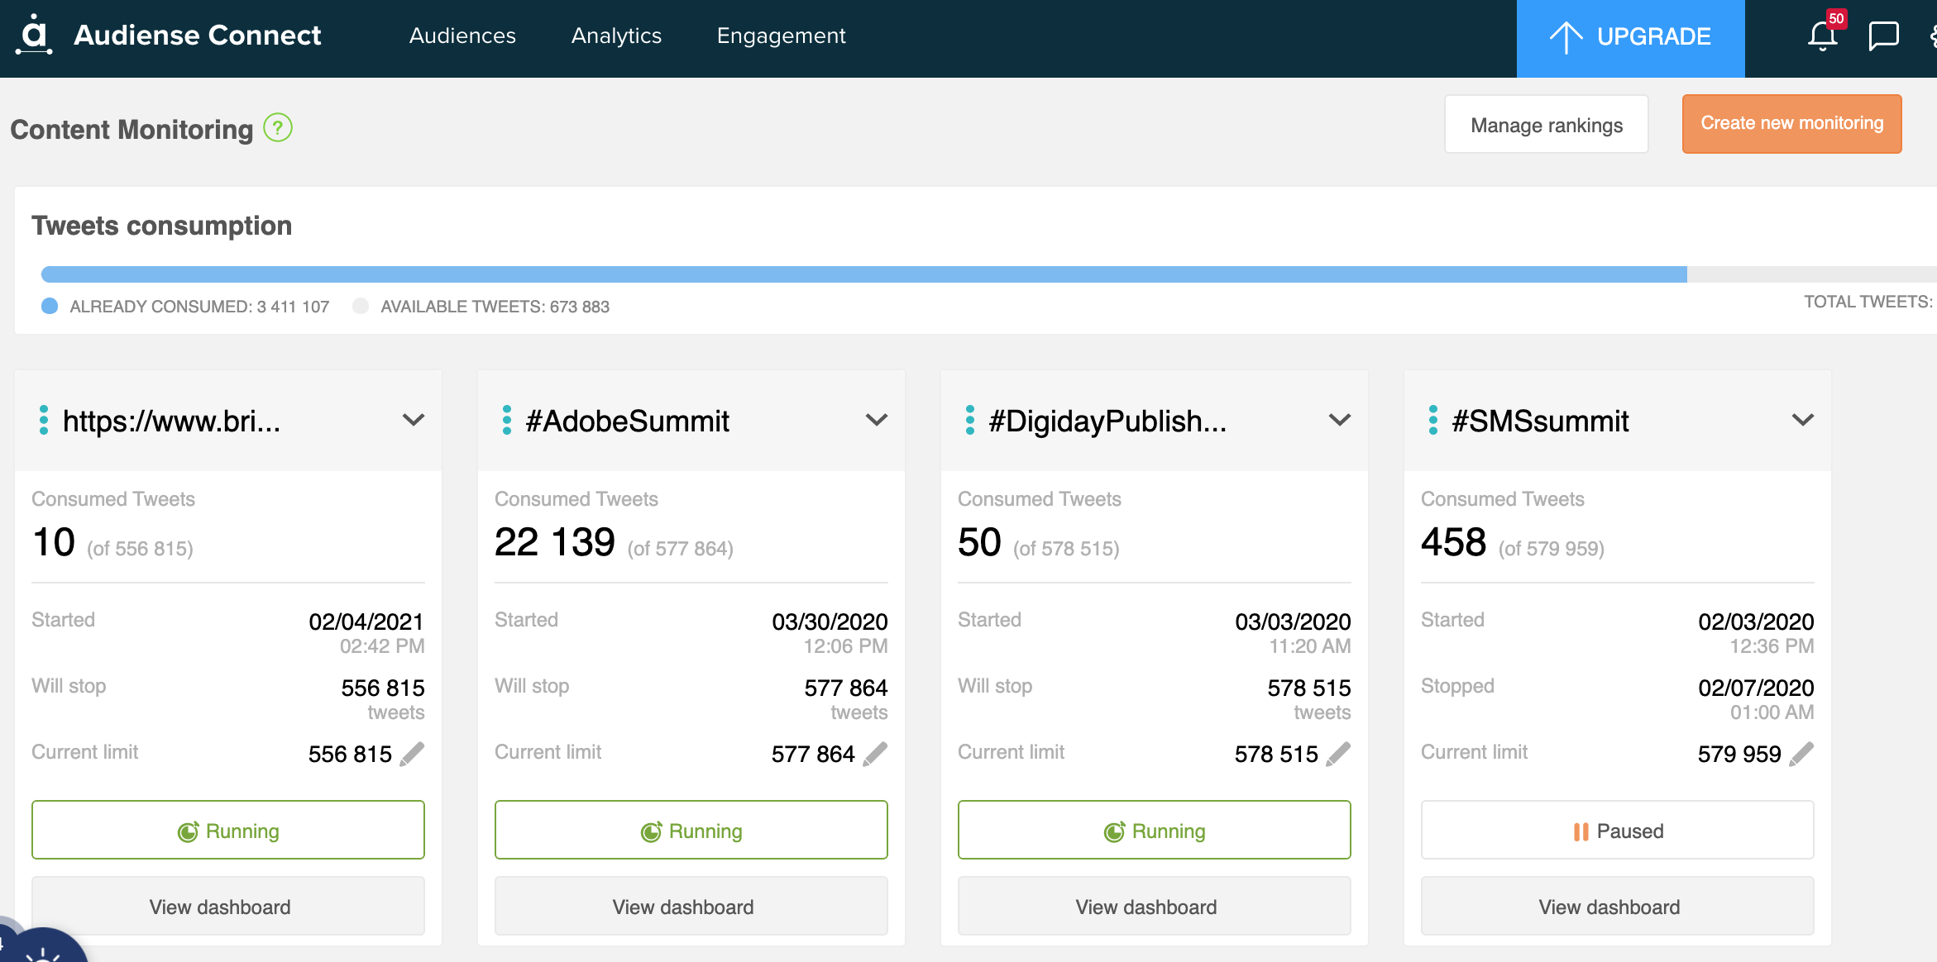The height and width of the screenshot is (962, 1937).
Task: Open options dots for #AdobeSummit card
Action: click(x=507, y=420)
